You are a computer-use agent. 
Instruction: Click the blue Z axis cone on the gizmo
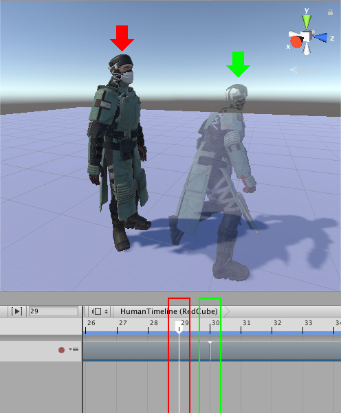(x=320, y=37)
